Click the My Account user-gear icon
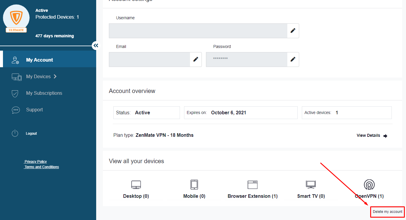Viewport: 406px width, 220px height. 15,60
